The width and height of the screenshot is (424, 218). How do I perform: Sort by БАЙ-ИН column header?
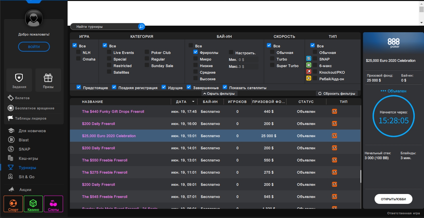210,102
